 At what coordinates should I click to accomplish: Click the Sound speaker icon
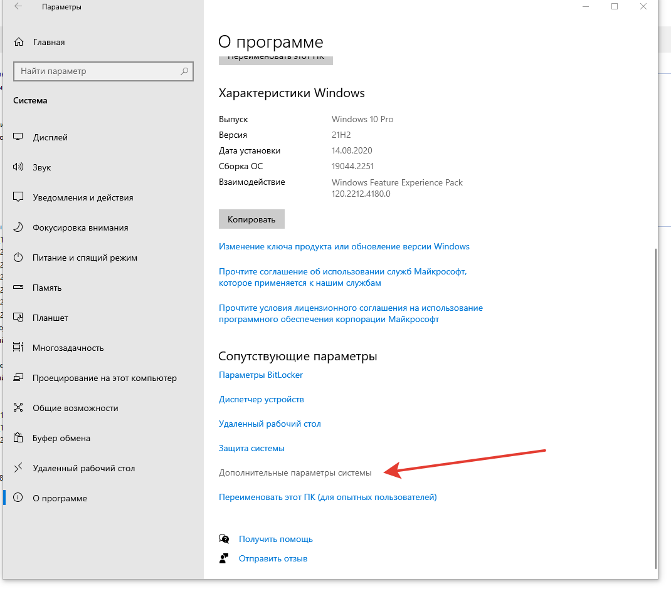(18, 167)
